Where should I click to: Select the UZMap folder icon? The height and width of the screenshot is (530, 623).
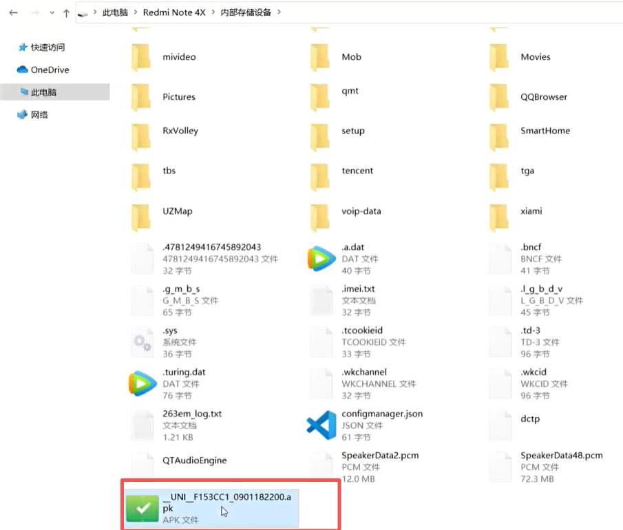pyautogui.click(x=141, y=218)
